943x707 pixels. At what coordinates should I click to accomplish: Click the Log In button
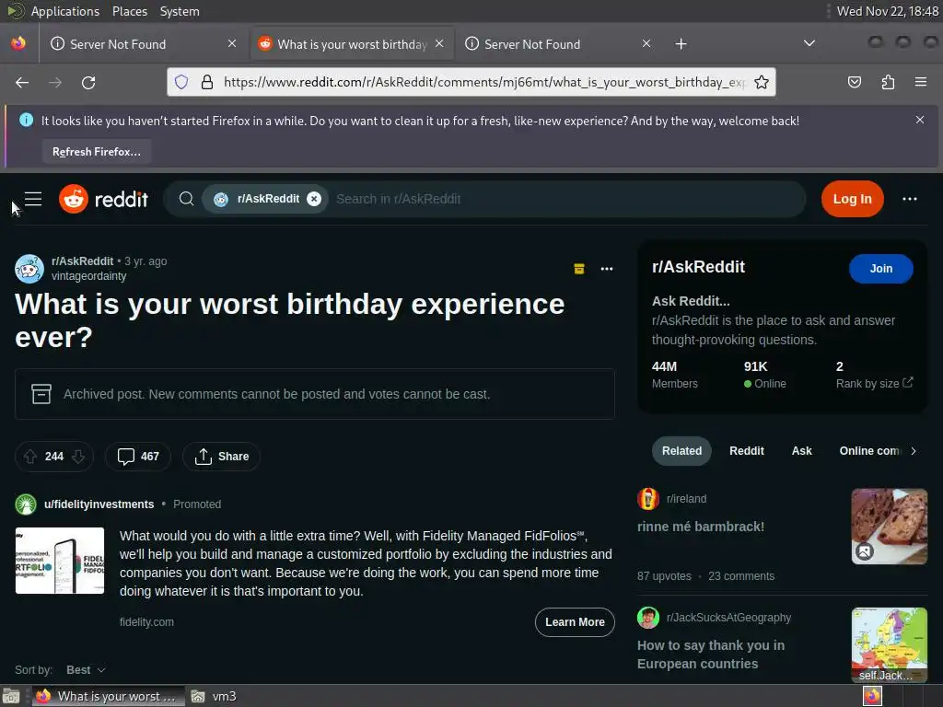(x=852, y=199)
